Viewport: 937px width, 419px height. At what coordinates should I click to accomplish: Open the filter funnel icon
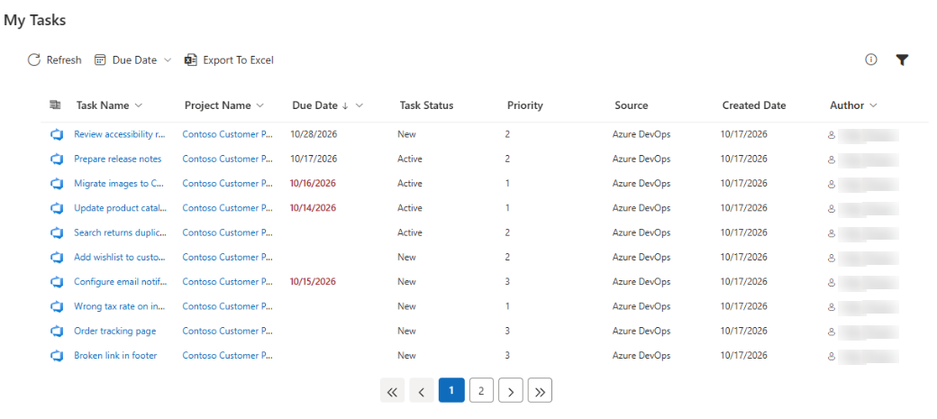coord(902,59)
